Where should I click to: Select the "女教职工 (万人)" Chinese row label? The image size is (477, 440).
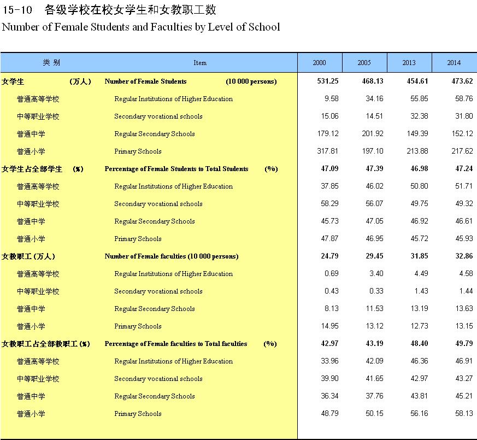point(28,256)
